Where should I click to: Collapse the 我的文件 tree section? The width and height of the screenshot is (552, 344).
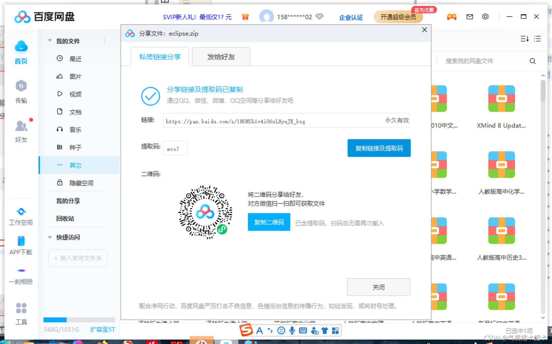[x=50, y=41]
